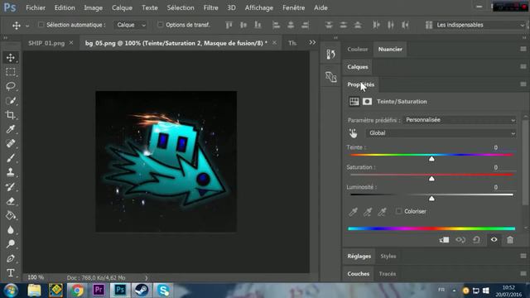
Task: Click the first eyedropper in Propriétés panel
Action: coord(354,212)
